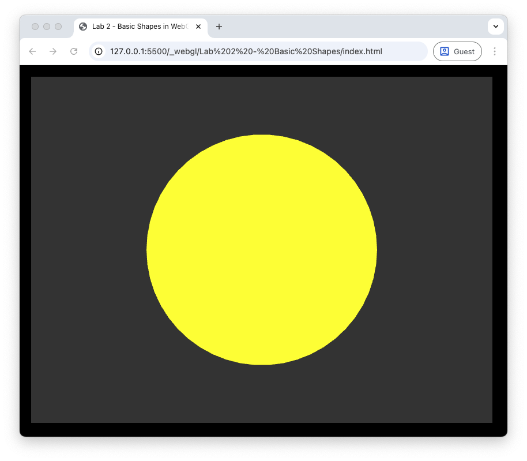Focus the address bar URL text
The width and height of the screenshot is (527, 461).
click(246, 51)
